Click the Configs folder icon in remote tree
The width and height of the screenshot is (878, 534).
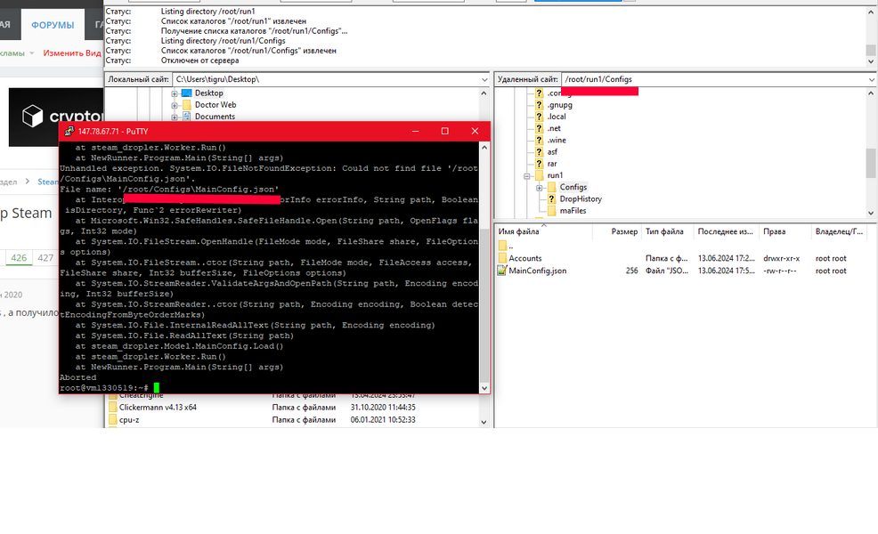[x=551, y=187]
